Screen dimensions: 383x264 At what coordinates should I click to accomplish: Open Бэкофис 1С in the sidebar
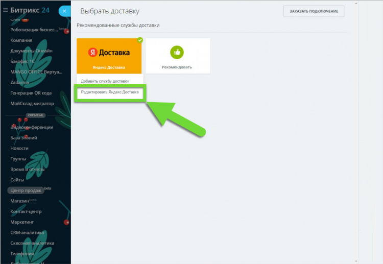click(22, 61)
